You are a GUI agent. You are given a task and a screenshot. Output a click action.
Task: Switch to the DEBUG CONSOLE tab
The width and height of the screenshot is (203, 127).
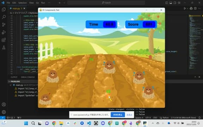tap(28, 77)
